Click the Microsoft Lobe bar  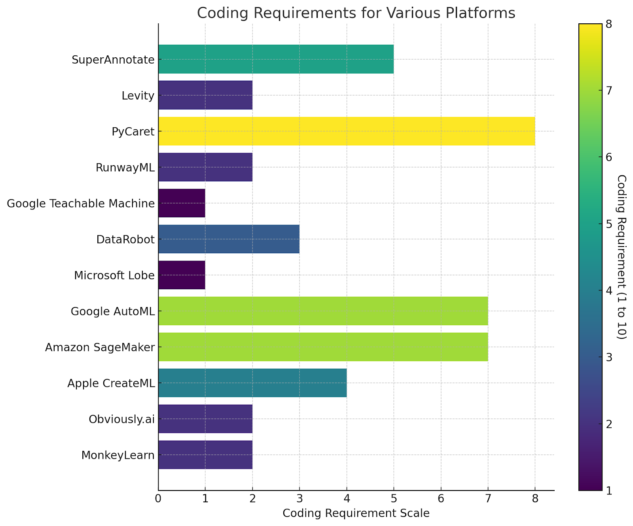tap(182, 275)
